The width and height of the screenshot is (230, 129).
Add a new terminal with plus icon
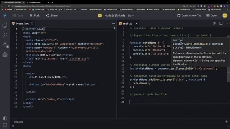[226, 122]
